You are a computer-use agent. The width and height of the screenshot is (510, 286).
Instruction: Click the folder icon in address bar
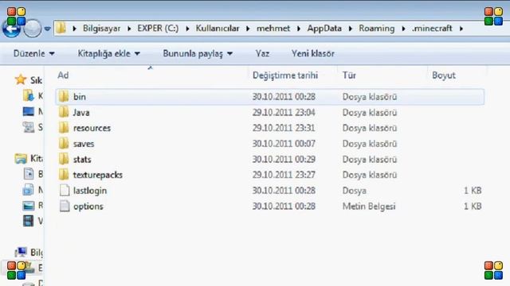coord(61,29)
